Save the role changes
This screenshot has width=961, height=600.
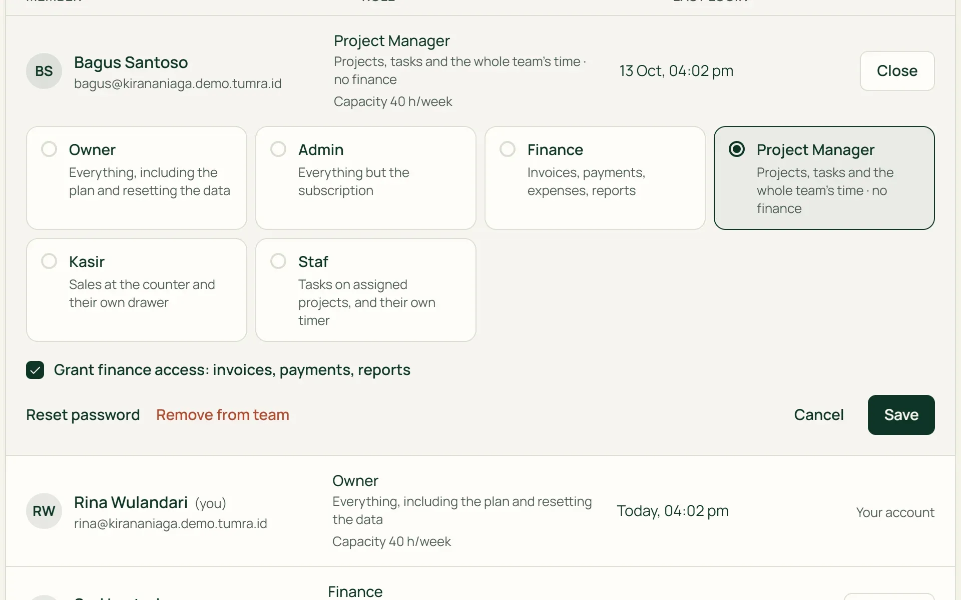901,415
